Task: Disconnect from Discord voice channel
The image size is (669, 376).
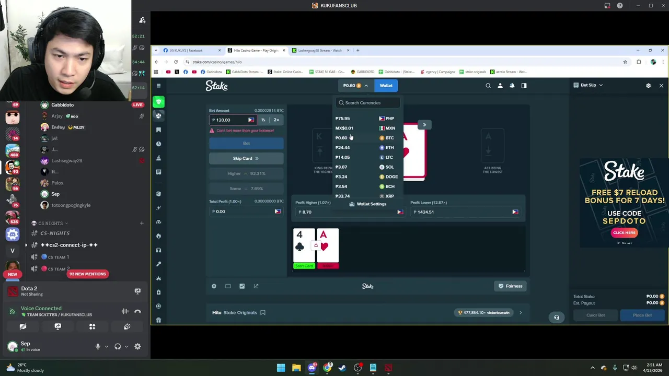Action: [x=137, y=312]
